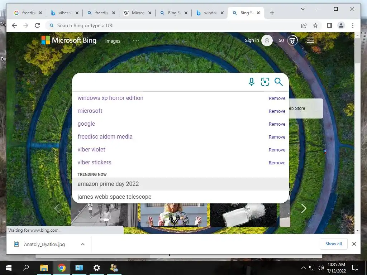Switch to the Google freedisc tab
Screen dimensions: 367x275
(x=28, y=13)
